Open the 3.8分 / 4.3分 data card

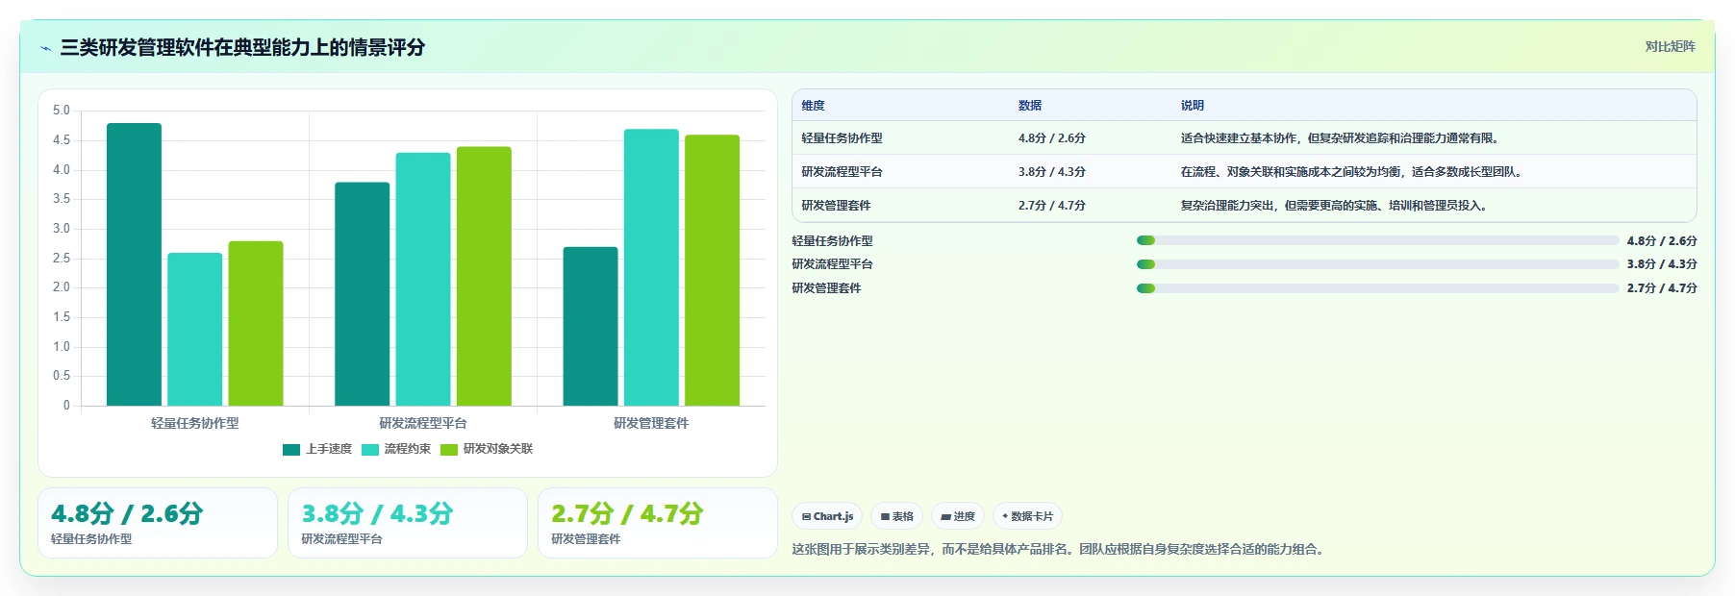408,523
